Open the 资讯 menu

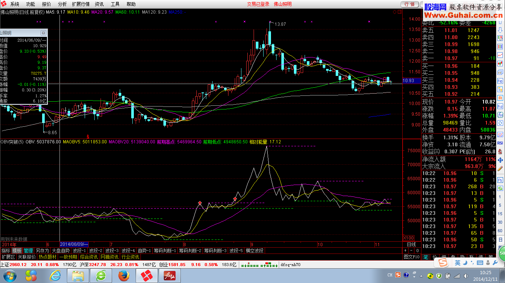click(99, 4)
